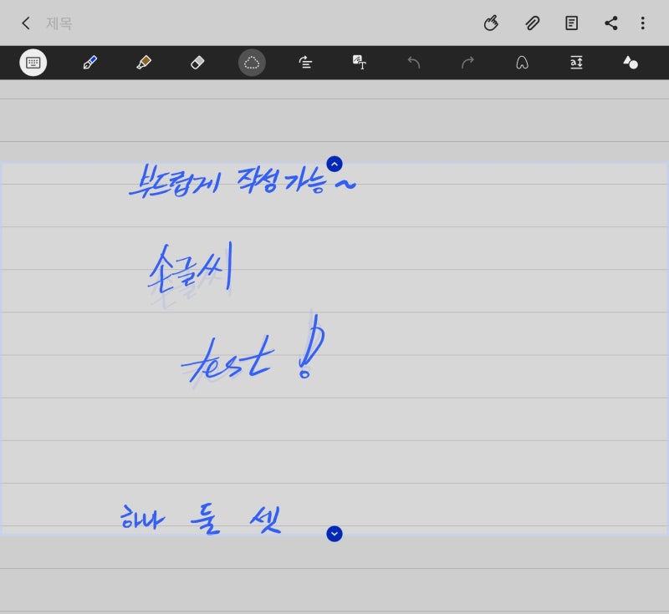
Task: Tap the handwritten 하나 둘 셋 line
Action: click(x=201, y=520)
